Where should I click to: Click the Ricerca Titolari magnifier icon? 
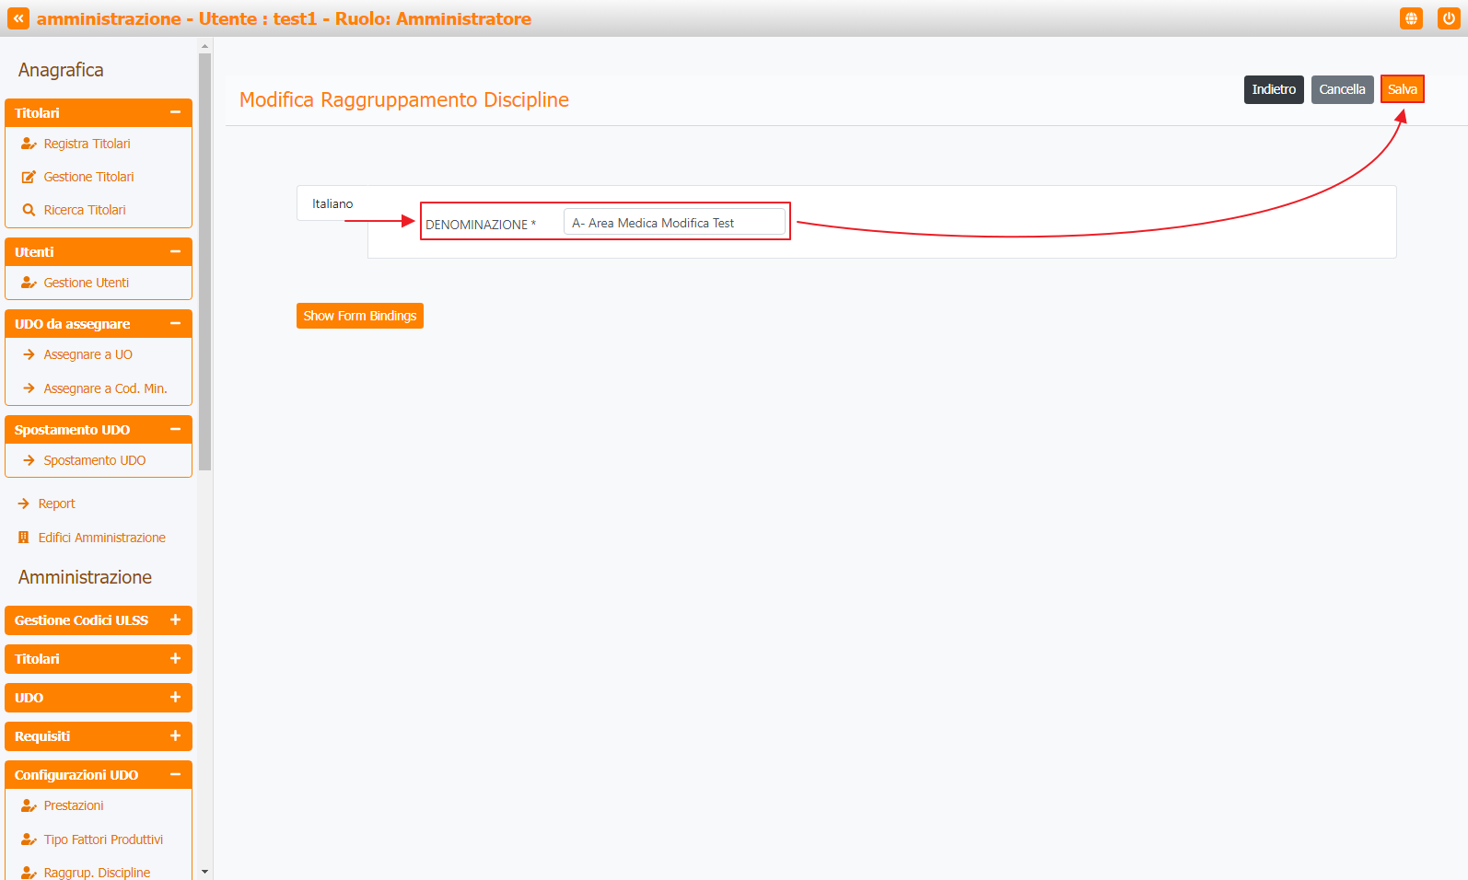pyautogui.click(x=29, y=210)
